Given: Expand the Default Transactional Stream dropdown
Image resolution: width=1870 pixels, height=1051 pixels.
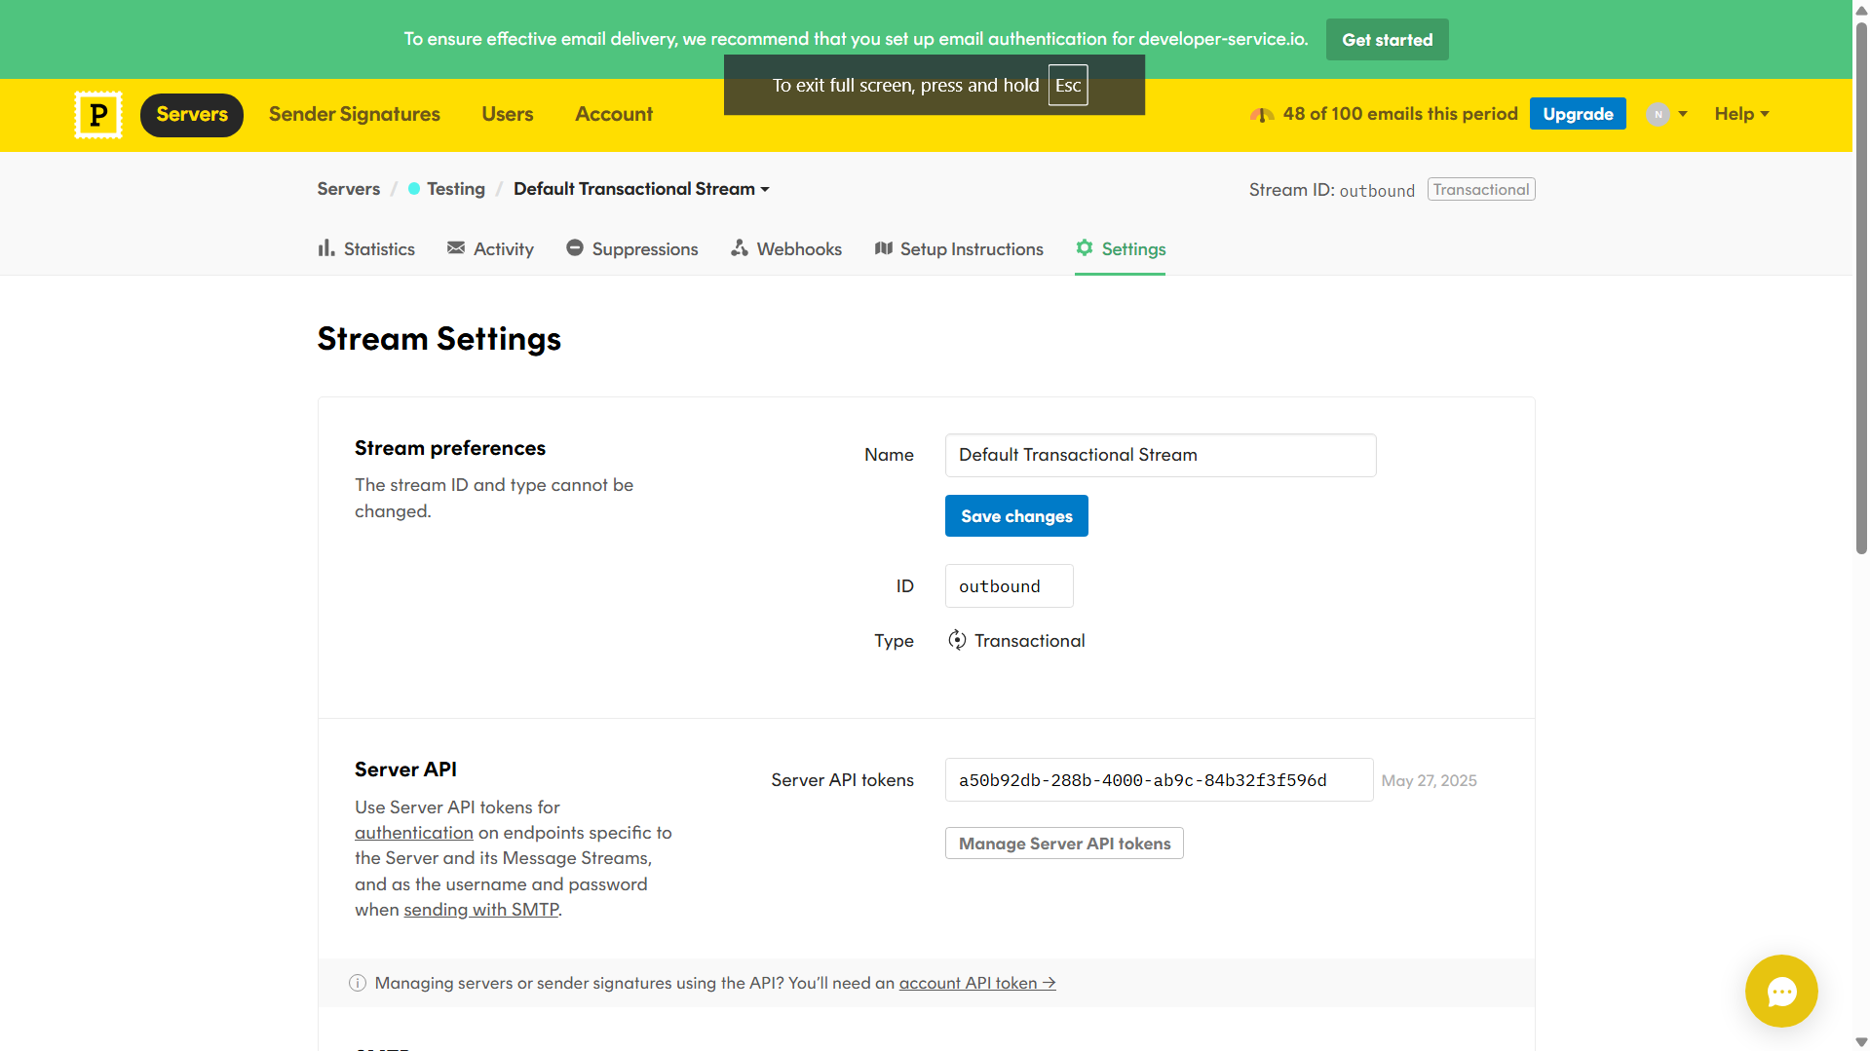Looking at the screenshot, I should 641,189.
